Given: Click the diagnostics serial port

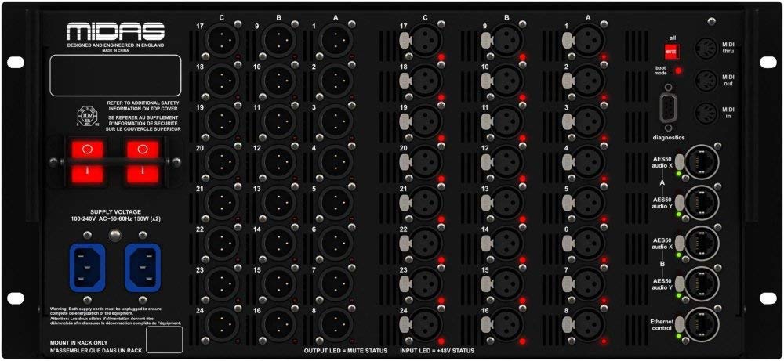Looking at the screenshot, I should [x=669, y=106].
